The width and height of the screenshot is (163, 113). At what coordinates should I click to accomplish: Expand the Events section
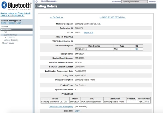(5, 27)
